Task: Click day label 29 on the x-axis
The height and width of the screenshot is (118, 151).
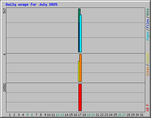Action: (133, 115)
